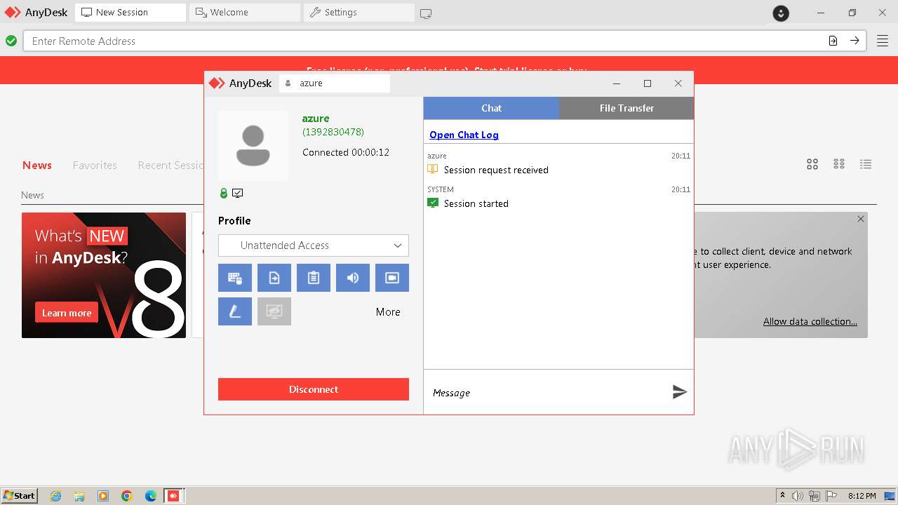Toggle keyboard and mouse control permission

tap(235, 278)
